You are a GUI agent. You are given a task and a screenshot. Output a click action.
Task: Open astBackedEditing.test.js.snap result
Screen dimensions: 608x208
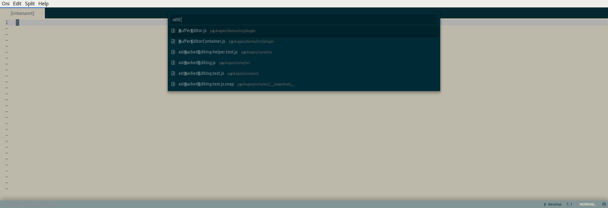[x=304, y=84]
